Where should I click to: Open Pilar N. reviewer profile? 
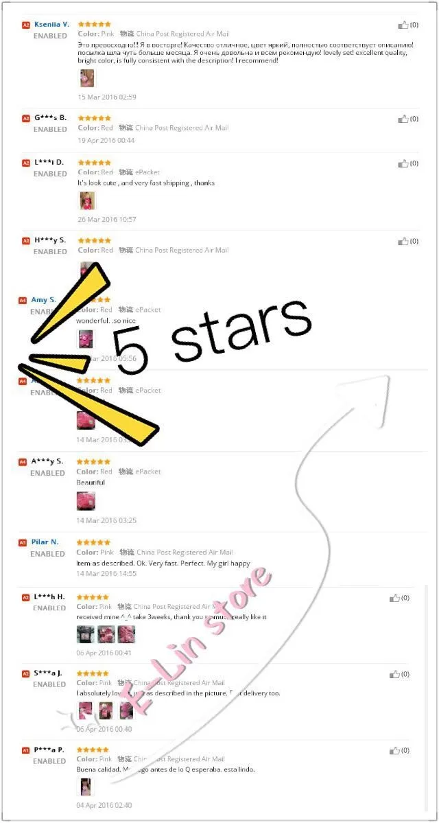[x=45, y=542]
